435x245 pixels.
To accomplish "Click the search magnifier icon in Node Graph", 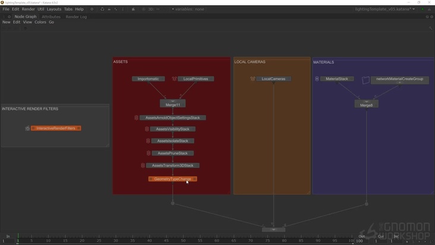I will [x=431, y=28].
